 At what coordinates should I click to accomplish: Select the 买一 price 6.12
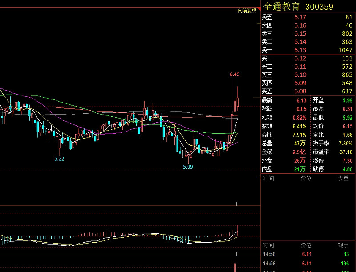300,58
